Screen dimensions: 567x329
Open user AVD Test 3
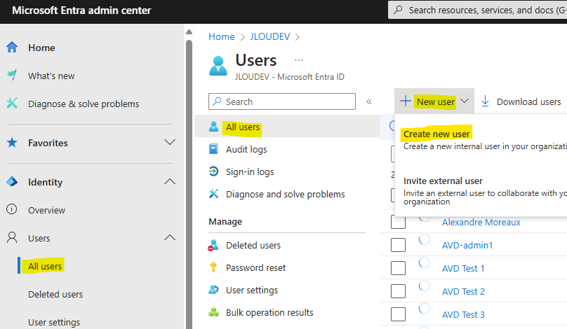tap(463, 314)
